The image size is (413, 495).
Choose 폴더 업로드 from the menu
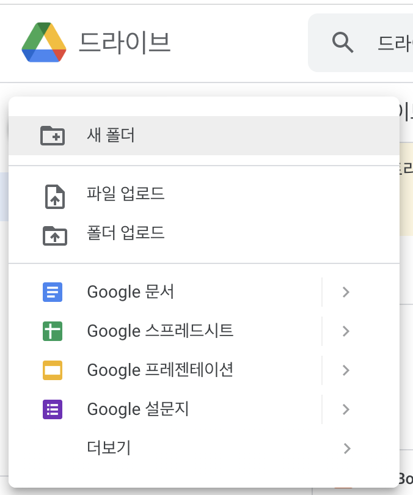coord(204,233)
